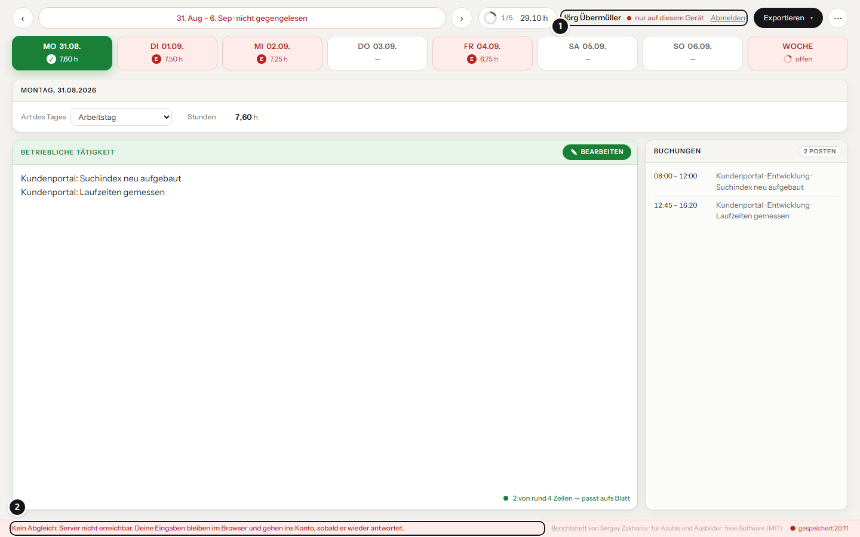Click the MONTAG, 31.08.2026 heading
The image size is (860, 537).
pyautogui.click(x=59, y=90)
